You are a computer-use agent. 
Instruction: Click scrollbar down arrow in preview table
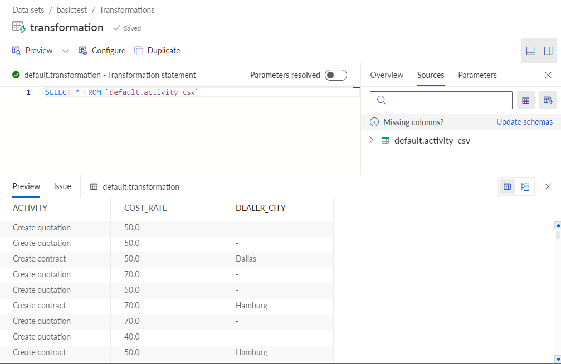tap(558, 358)
